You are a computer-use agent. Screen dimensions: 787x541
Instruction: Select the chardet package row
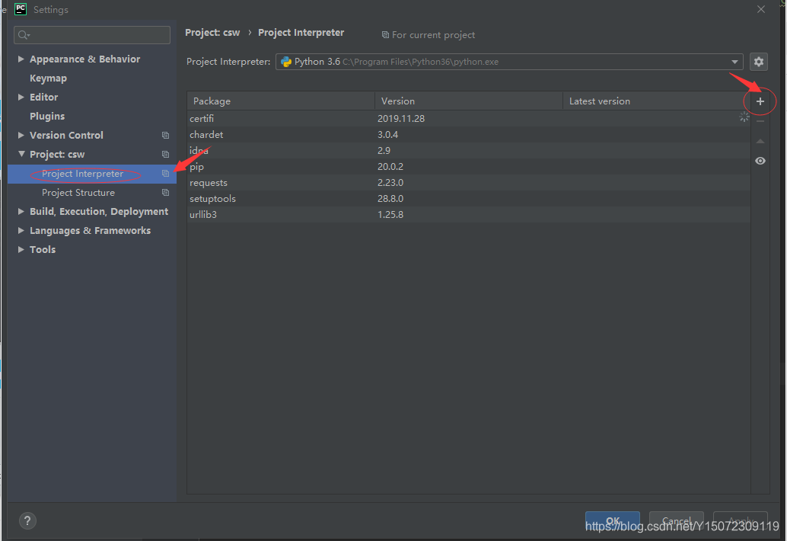click(x=468, y=135)
